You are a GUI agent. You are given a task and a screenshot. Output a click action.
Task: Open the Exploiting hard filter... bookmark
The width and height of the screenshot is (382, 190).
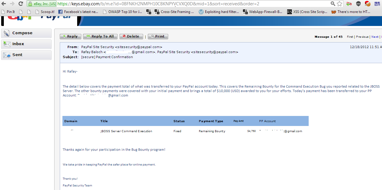click(x=219, y=12)
